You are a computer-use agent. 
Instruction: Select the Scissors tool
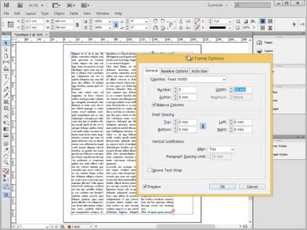(x=6, y=116)
